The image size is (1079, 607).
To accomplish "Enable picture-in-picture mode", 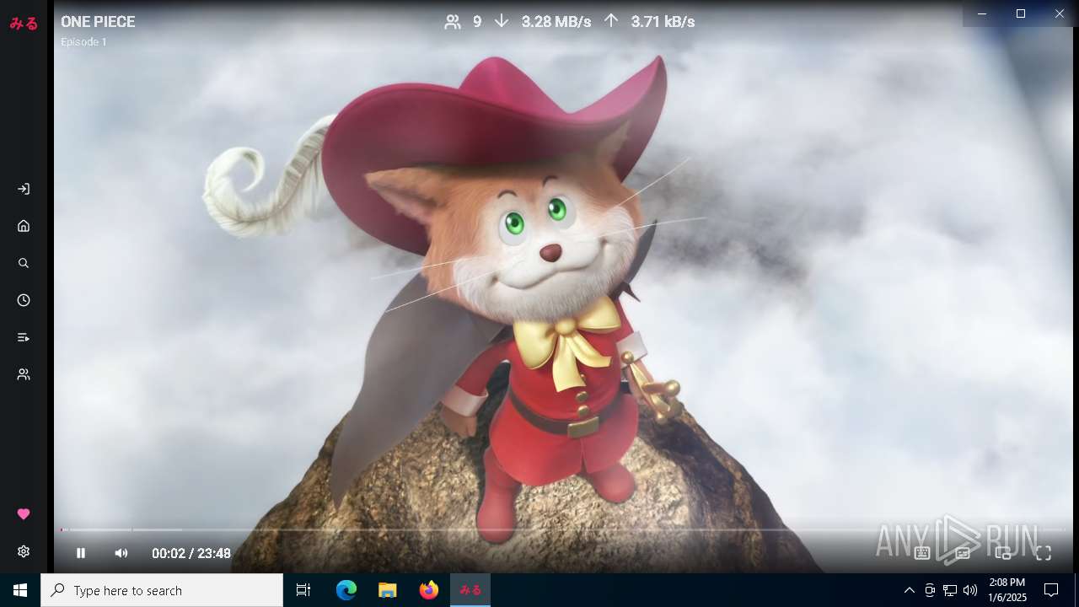I will 1003,553.
